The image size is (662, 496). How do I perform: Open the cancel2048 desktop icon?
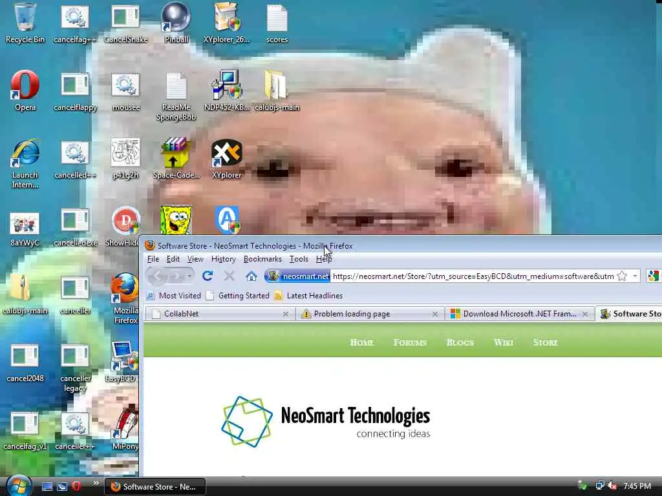[x=25, y=356]
